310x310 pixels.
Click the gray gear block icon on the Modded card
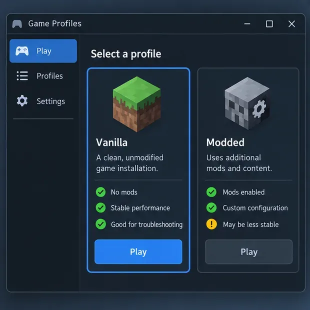click(x=247, y=103)
